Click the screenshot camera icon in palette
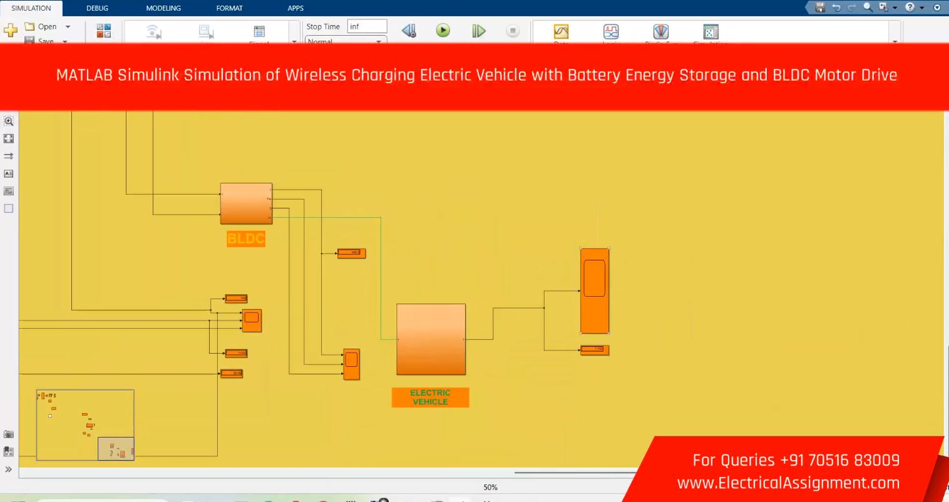This screenshot has height=502, width=949. pos(9,434)
